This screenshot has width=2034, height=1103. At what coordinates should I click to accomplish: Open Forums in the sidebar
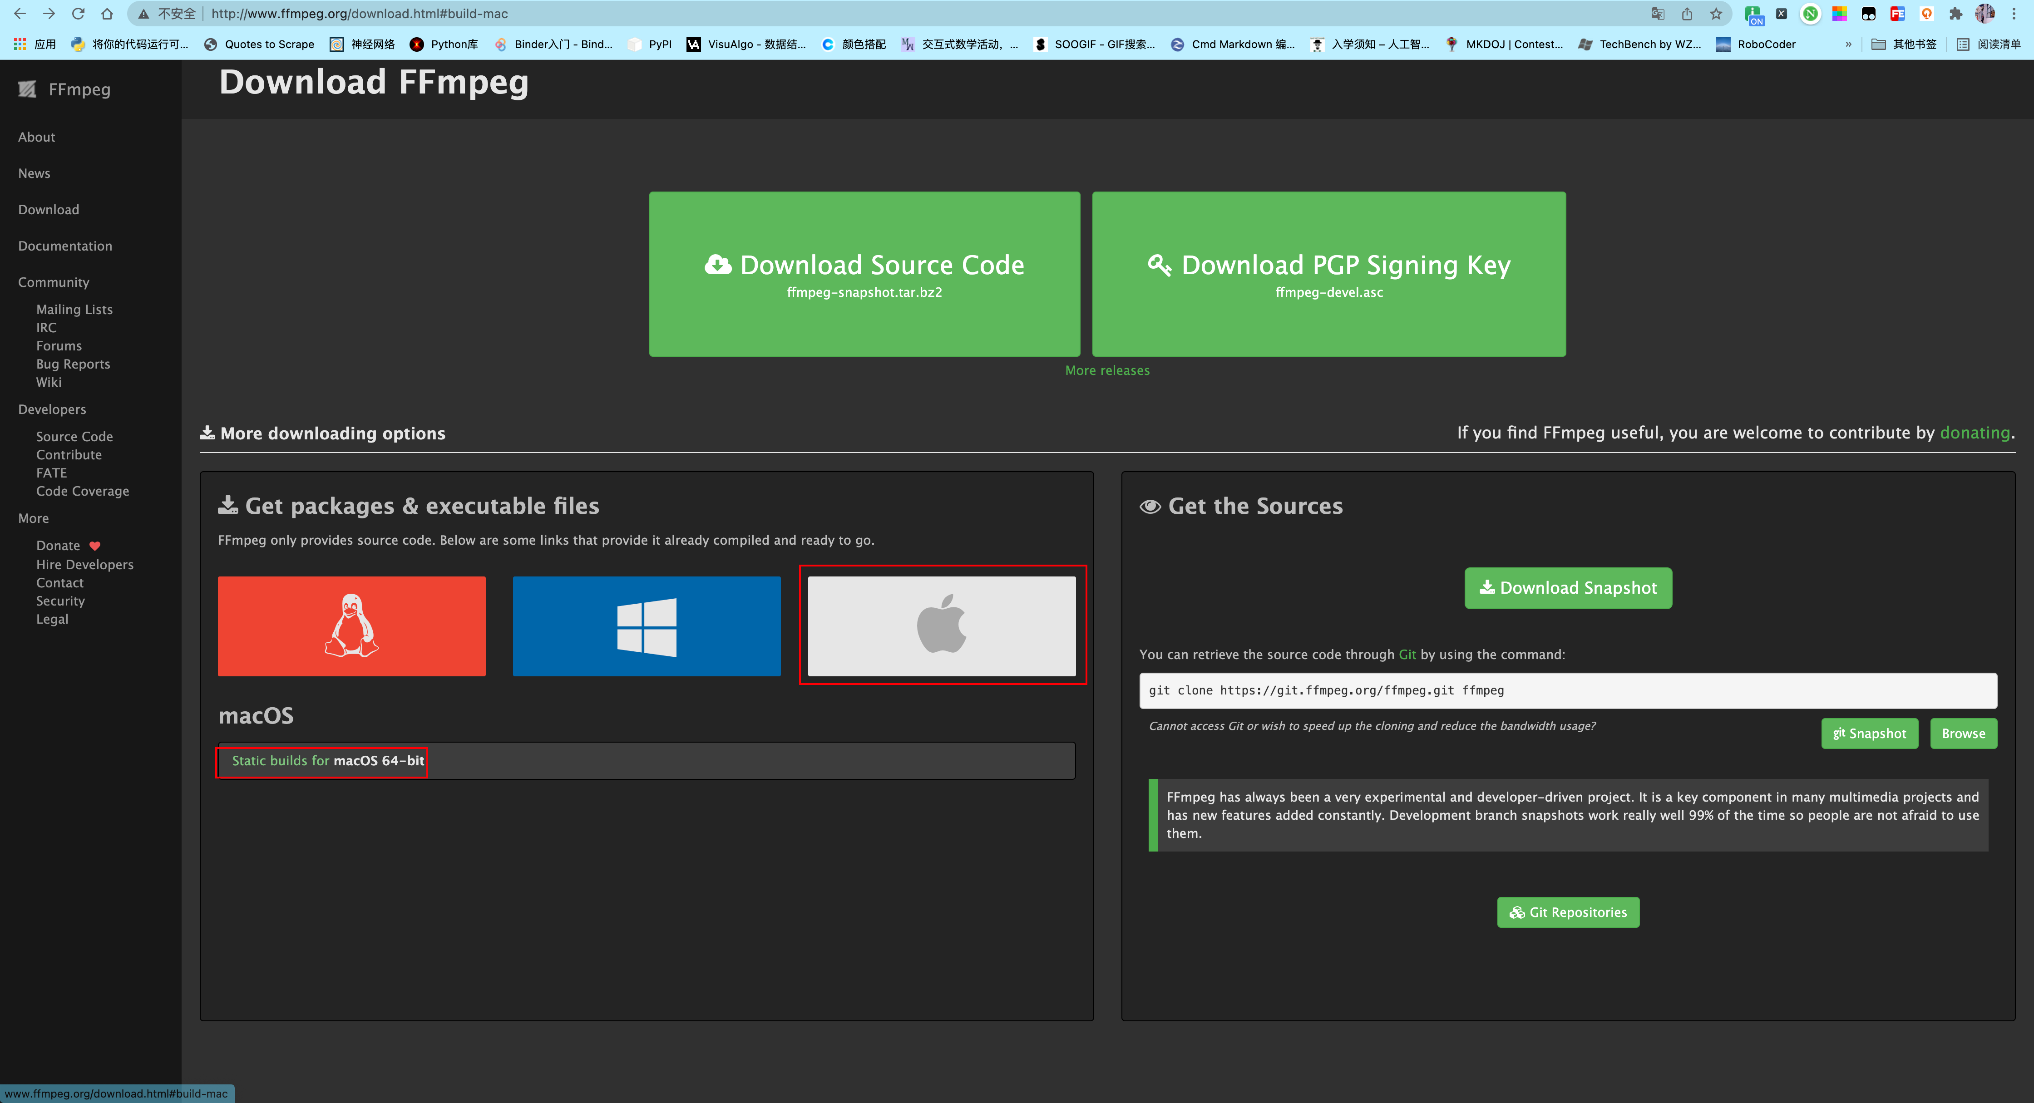pos(59,346)
